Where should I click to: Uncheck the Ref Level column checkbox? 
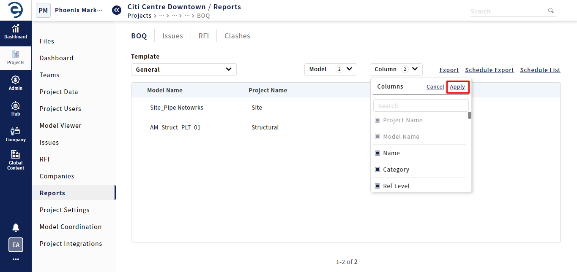(x=377, y=186)
